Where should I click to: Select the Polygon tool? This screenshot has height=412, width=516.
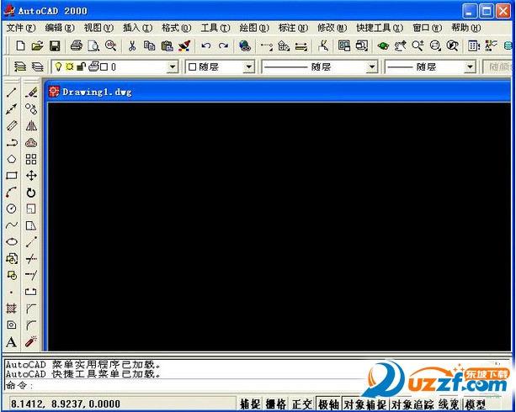(12, 159)
